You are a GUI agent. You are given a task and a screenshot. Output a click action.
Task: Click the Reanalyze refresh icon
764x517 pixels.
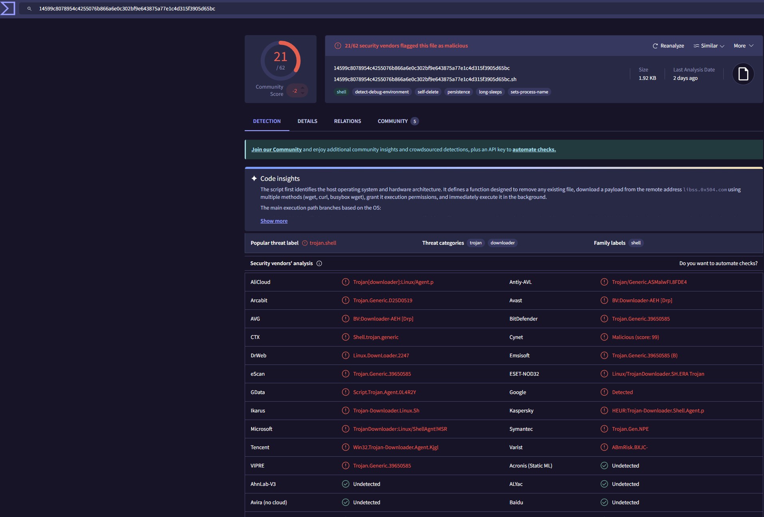click(x=655, y=46)
